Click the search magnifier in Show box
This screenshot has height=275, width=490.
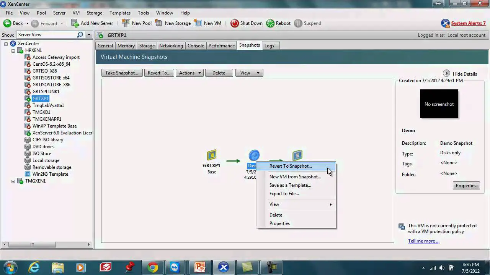click(x=80, y=35)
